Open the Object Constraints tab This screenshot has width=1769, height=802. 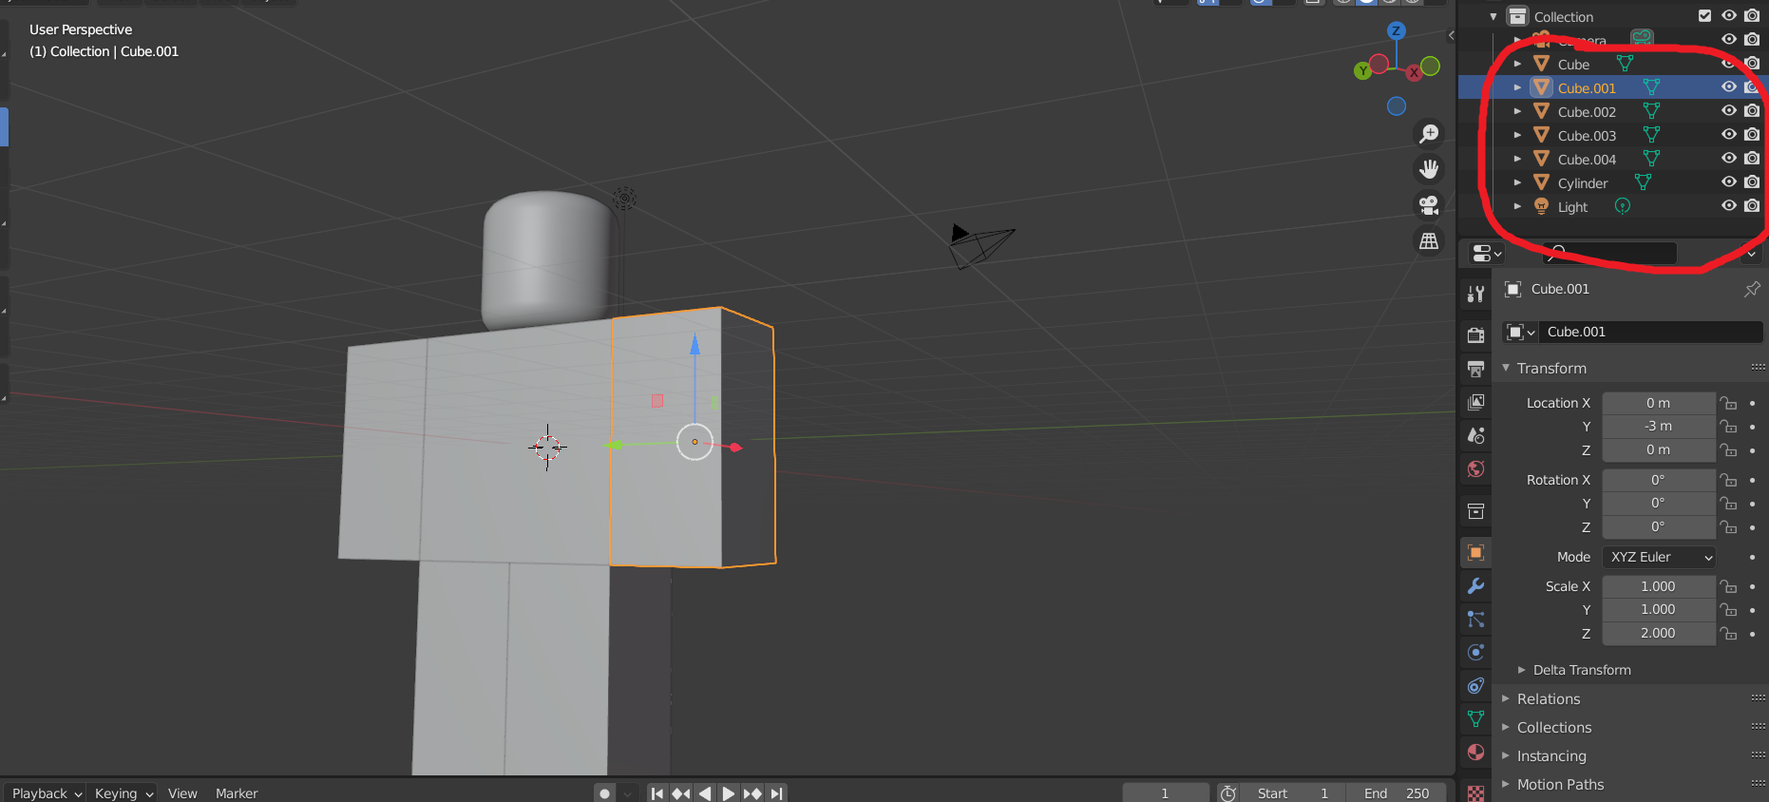pyautogui.click(x=1475, y=685)
